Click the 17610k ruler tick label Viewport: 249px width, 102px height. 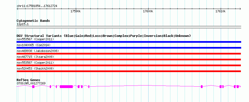point(220,11)
